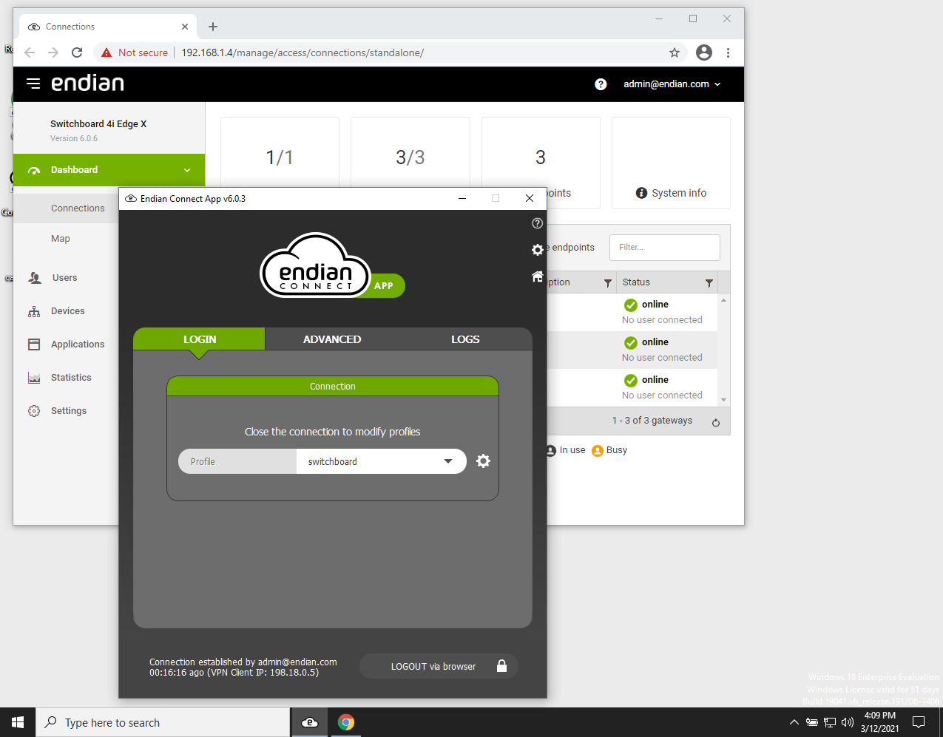This screenshot has height=737, width=943.
Task: Open the Connections sidebar item
Action: [78, 208]
